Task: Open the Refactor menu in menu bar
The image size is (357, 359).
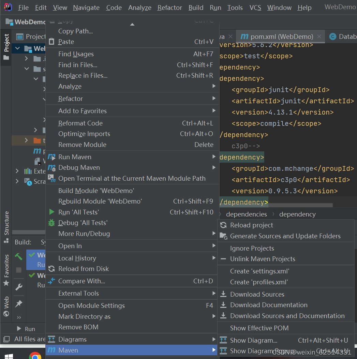Action: pos(169,8)
